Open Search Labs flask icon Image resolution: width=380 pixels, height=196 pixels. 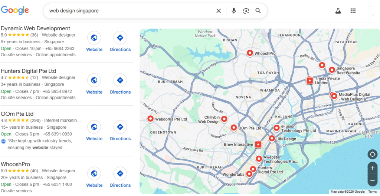(338, 11)
